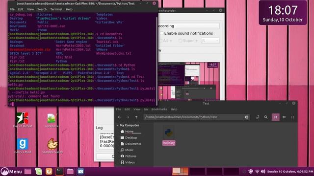
Task: Open Music in the file manager sidebar
Action: (x=127, y=150)
